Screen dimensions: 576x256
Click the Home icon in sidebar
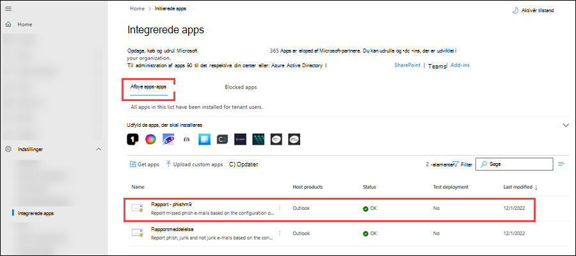click(8, 24)
